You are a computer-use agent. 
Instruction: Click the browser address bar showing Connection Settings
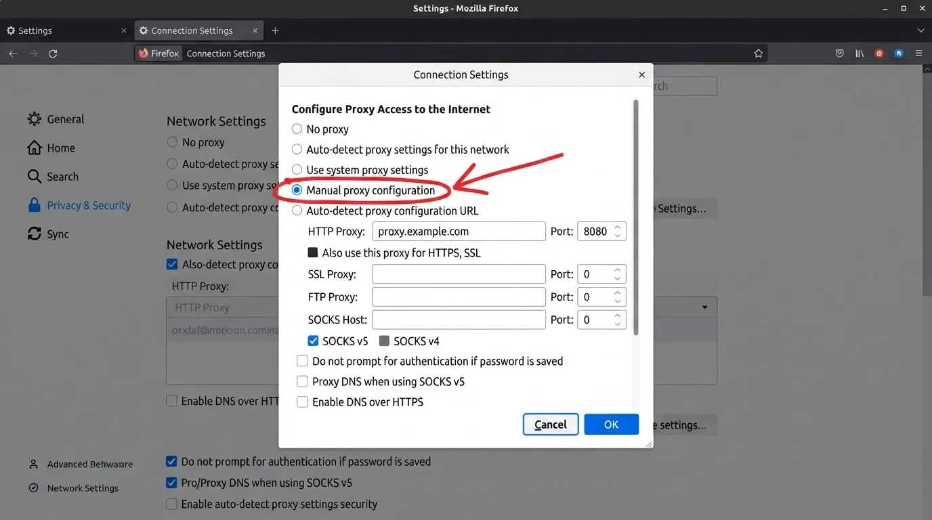pyautogui.click(x=450, y=53)
